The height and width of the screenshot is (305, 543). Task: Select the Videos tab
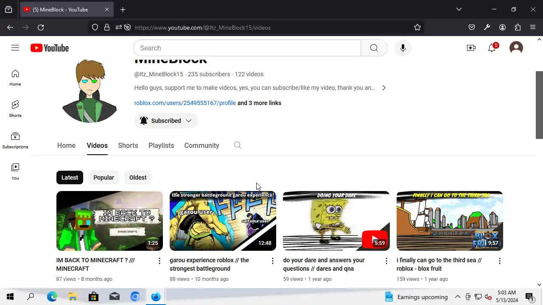click(97, 145)
